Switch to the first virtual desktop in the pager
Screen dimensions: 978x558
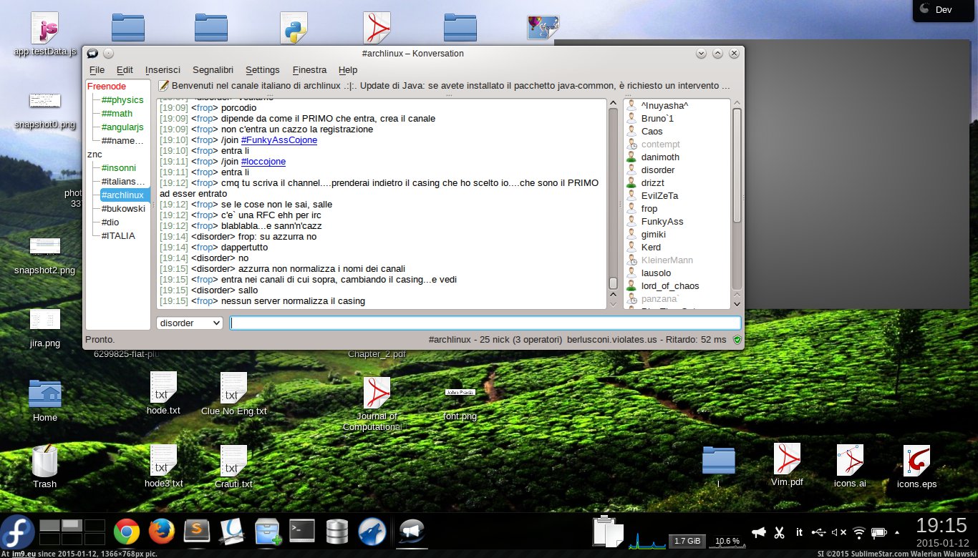50,525
